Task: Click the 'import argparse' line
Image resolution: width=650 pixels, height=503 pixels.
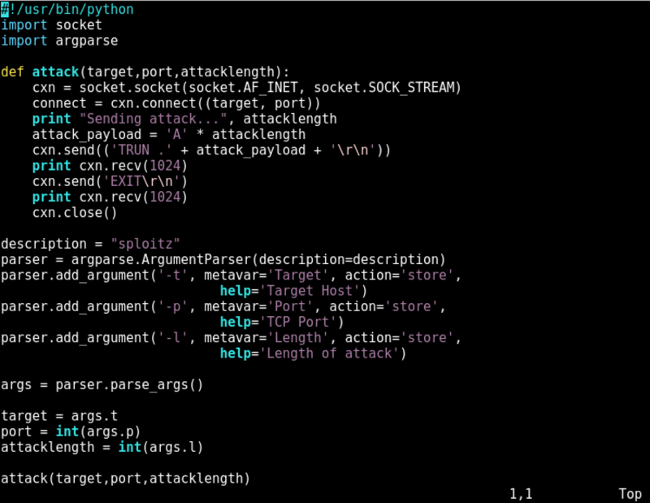Action: coord(59,41)
